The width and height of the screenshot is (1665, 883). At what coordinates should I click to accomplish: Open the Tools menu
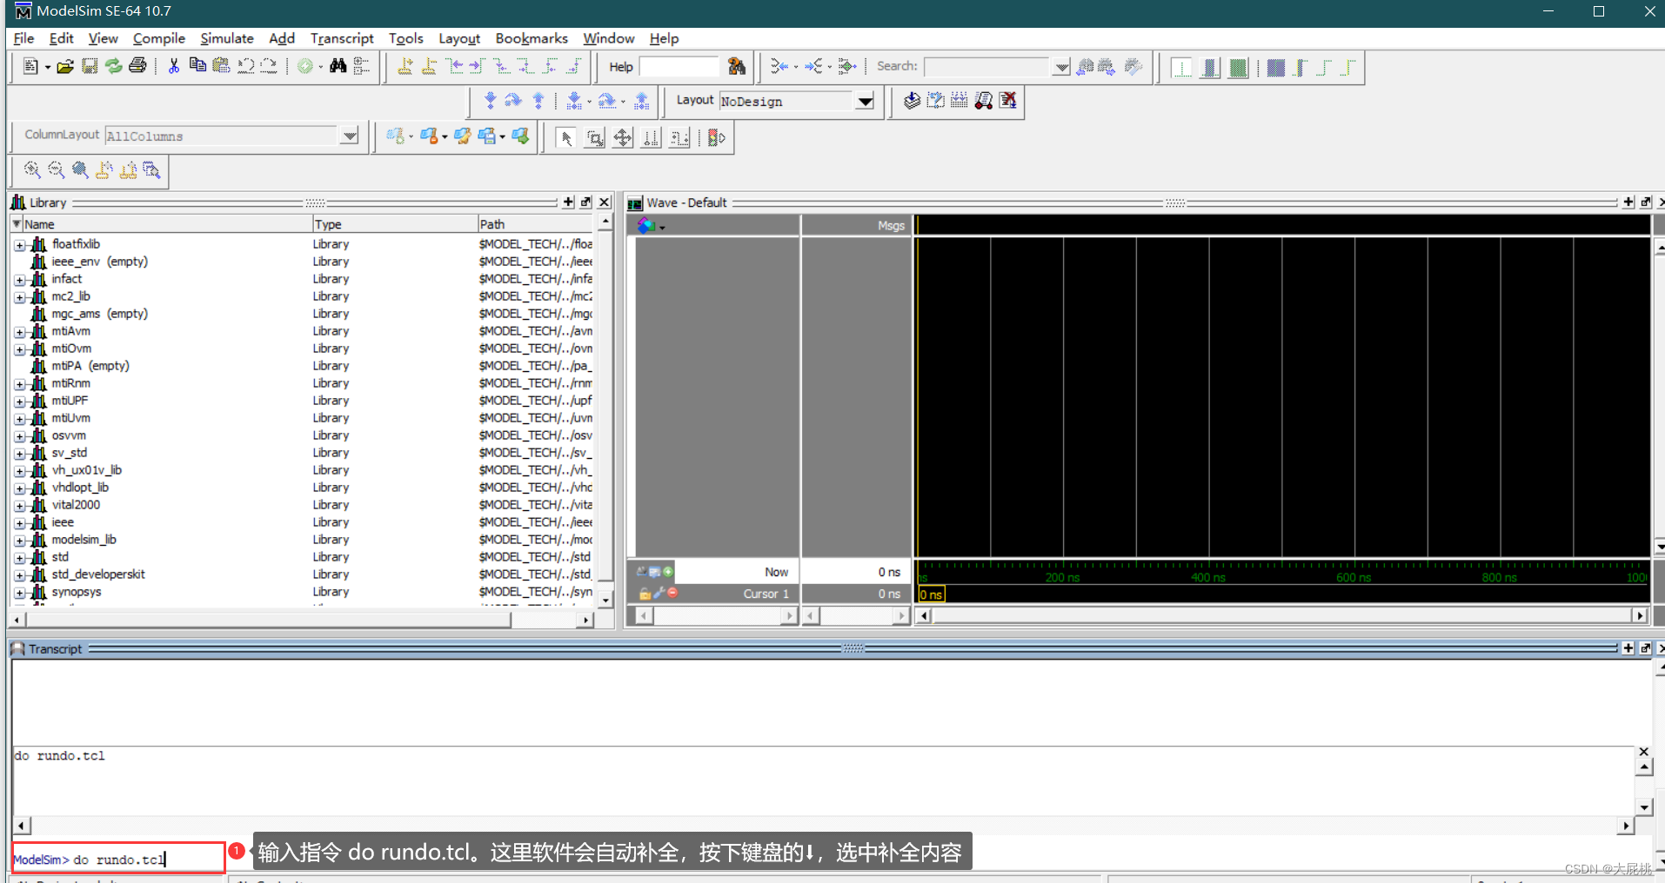406,38
